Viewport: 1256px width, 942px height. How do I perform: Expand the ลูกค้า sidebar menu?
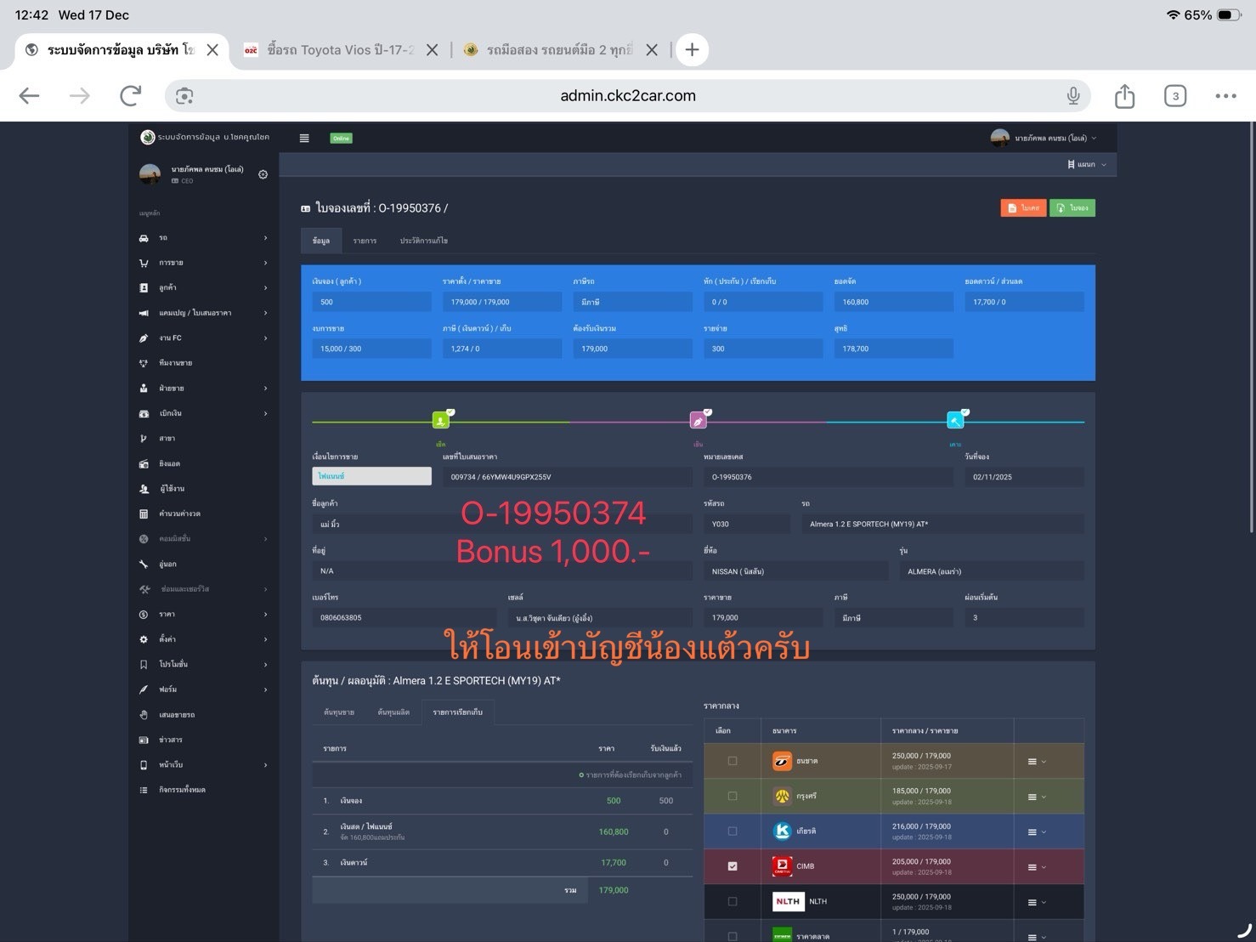coord(204,288)
